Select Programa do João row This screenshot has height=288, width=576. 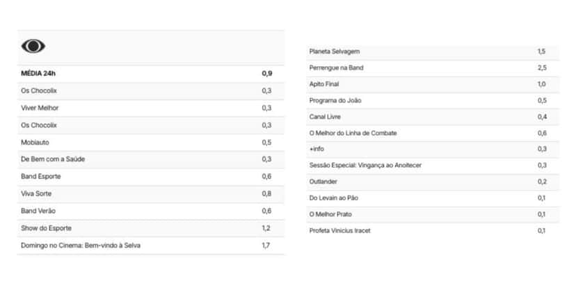433,101
